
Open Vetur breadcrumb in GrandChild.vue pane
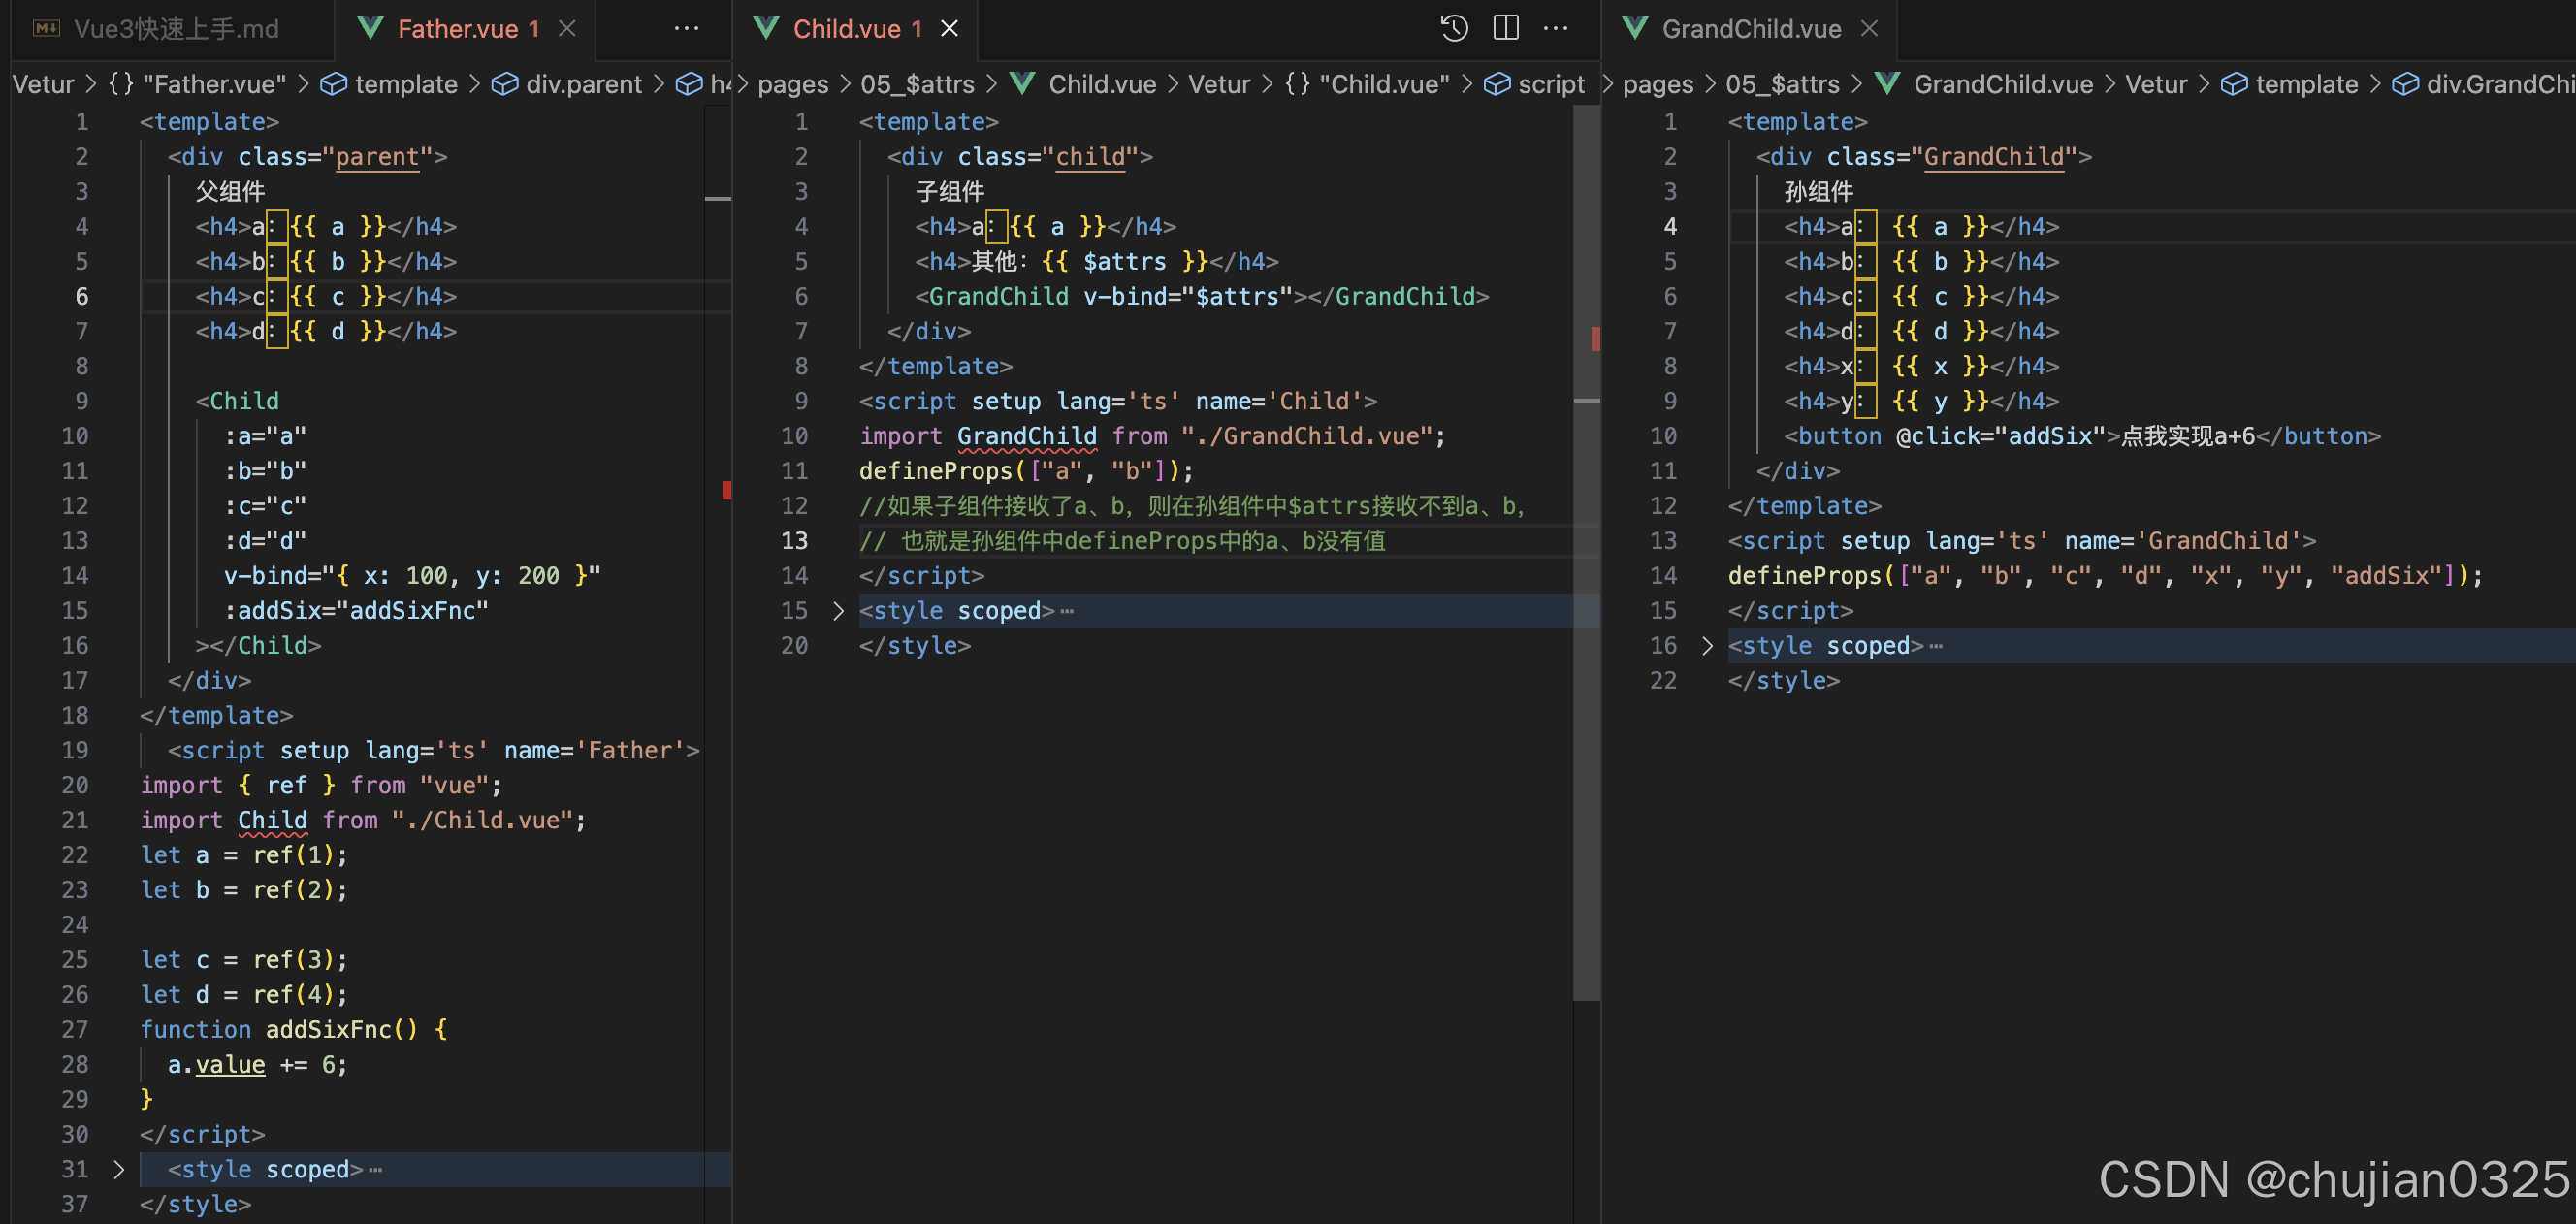2156,84
